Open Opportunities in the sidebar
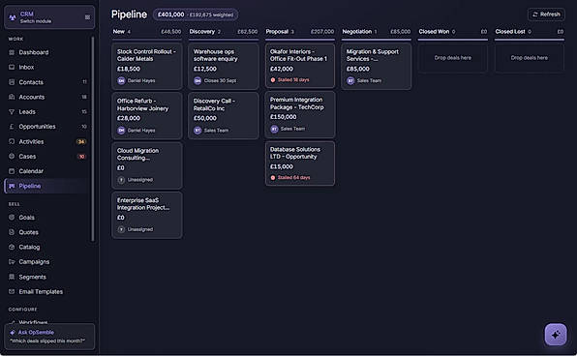This screenshot has height=356, width=577. (46, 127)
